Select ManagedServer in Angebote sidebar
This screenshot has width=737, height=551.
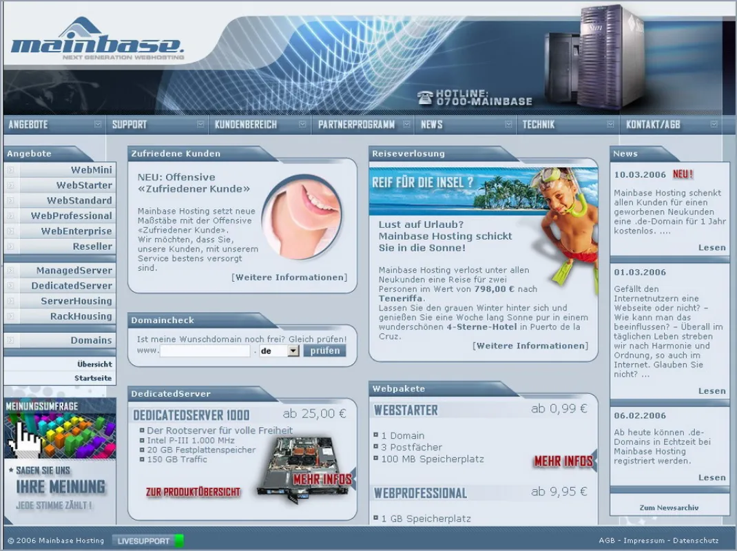coord(60,270)
